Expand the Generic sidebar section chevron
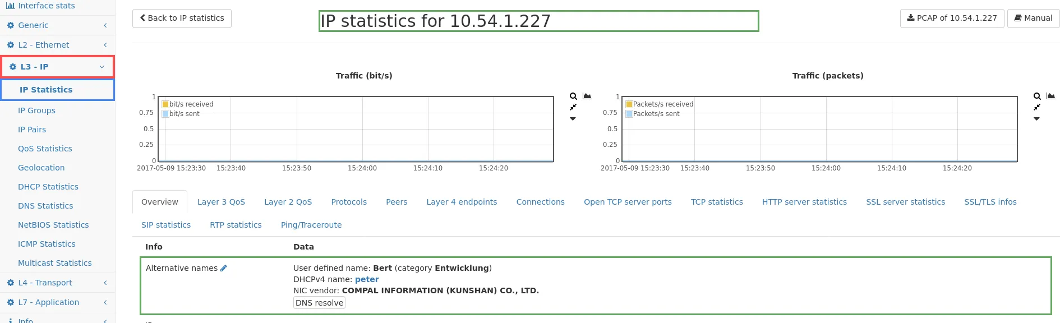The height and width of the screenshot is (323, 1060). [105, 25]
